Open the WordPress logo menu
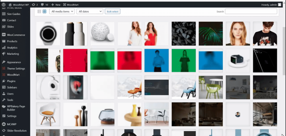Screen dimensions: 286x136 point(4,5)
